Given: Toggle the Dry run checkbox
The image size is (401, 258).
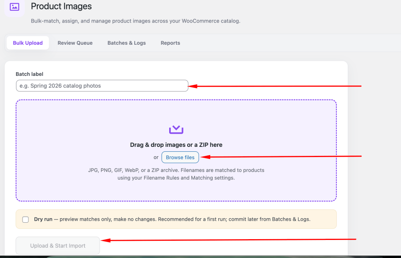Looking at the screenshot, I should [x=25, y=219].
